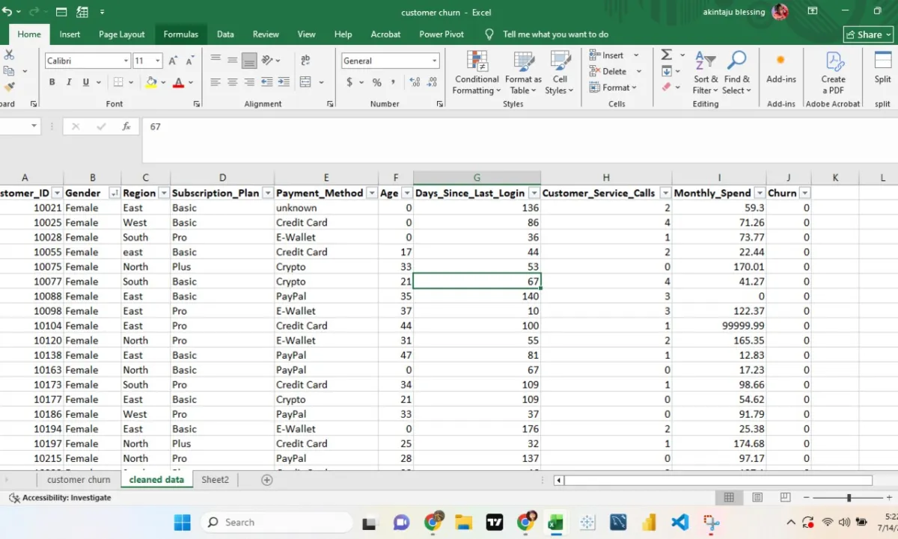Screen dimensions: 898x539
Task: Open the Font Color dropdown arrow
Action: [191, 82]
